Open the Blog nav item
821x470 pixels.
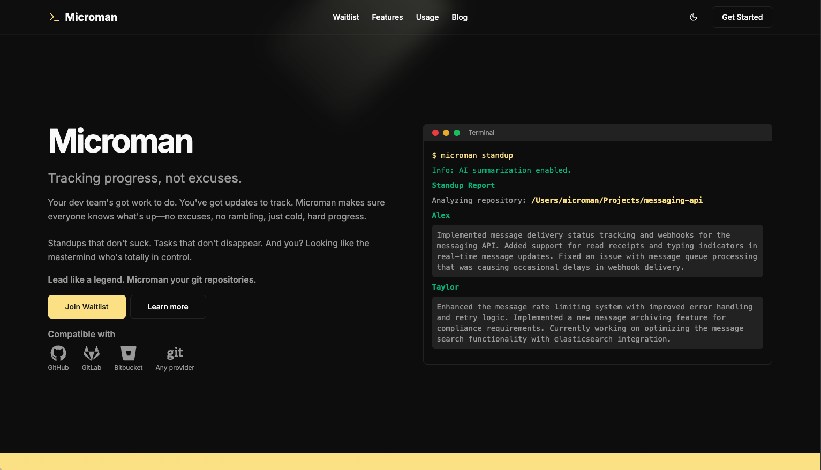point(460,17)
